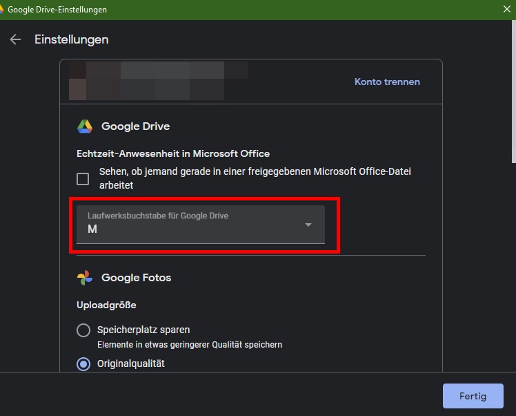Viewport: 516px width, 416px height.
Task: Select the Originalqualität radio option
Action: click(83, 364)
